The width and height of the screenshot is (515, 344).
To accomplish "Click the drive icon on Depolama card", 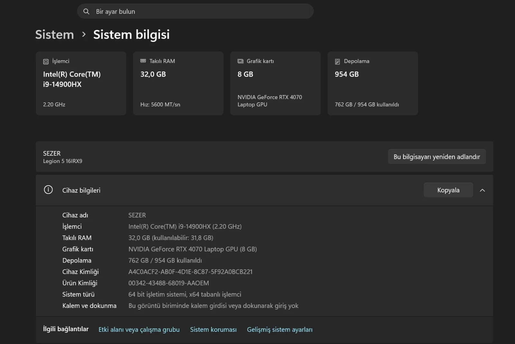I will coord(337,62).
